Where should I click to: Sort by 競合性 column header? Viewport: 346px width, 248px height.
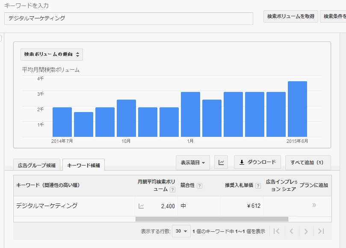187,185
